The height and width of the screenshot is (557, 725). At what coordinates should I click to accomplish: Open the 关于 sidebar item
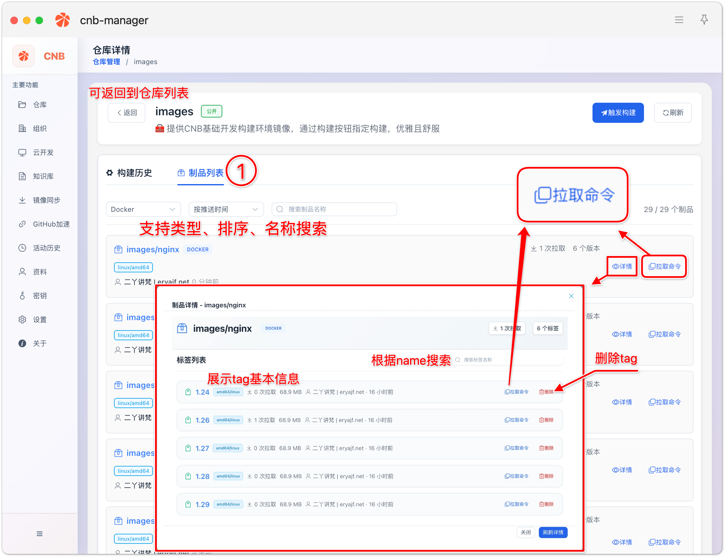pyautogui.click(x=40, y=343)
